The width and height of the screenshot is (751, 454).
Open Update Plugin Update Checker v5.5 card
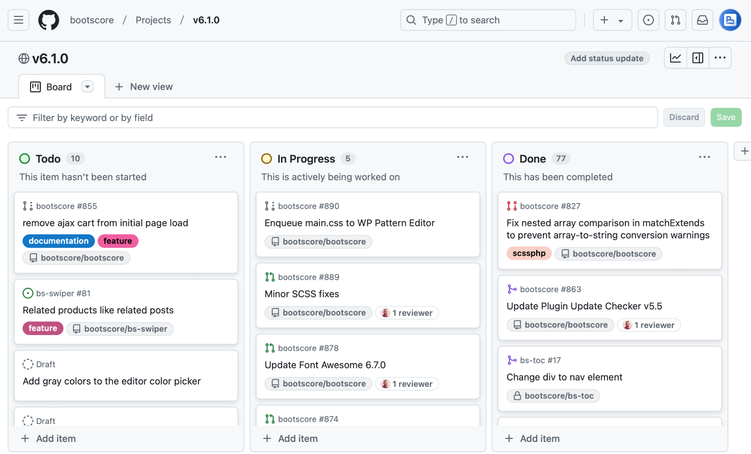tap(584, 306)
